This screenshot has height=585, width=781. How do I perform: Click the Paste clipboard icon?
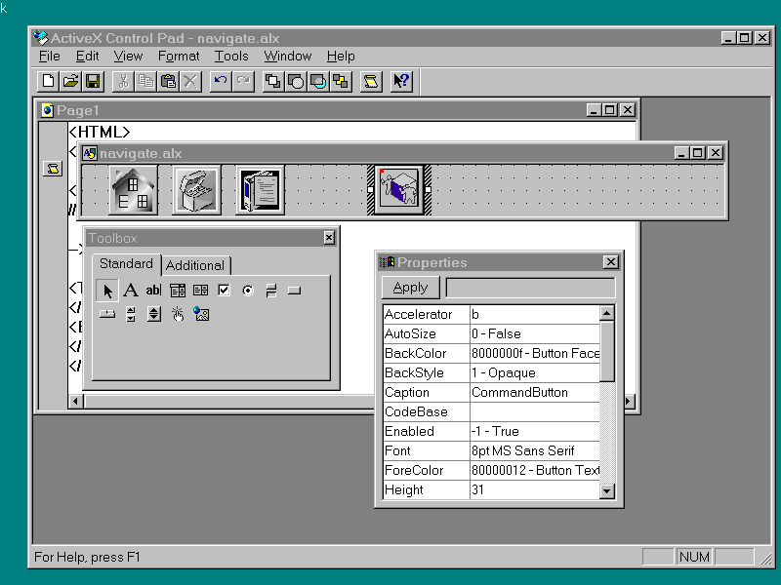click(168, 82)
